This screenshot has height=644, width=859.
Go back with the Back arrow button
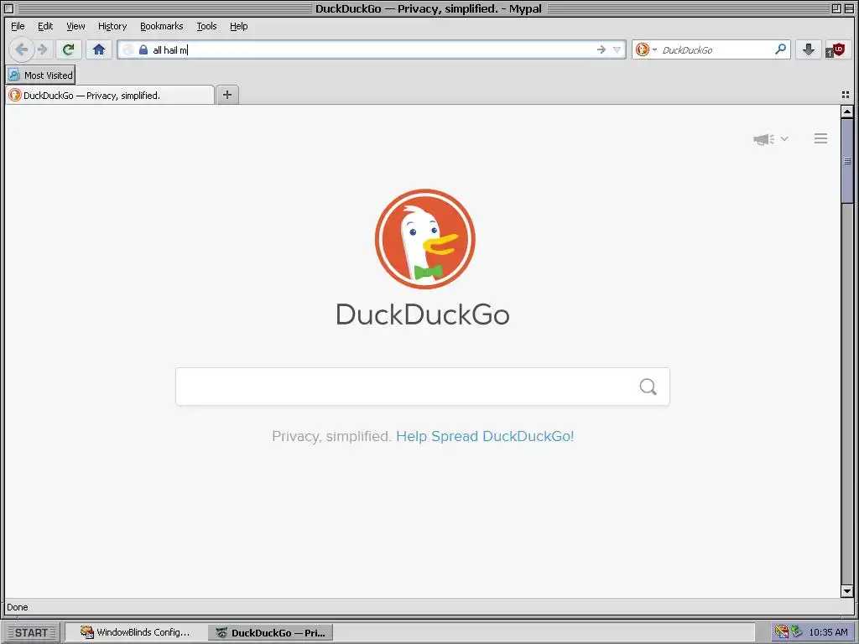pos(21,49)
